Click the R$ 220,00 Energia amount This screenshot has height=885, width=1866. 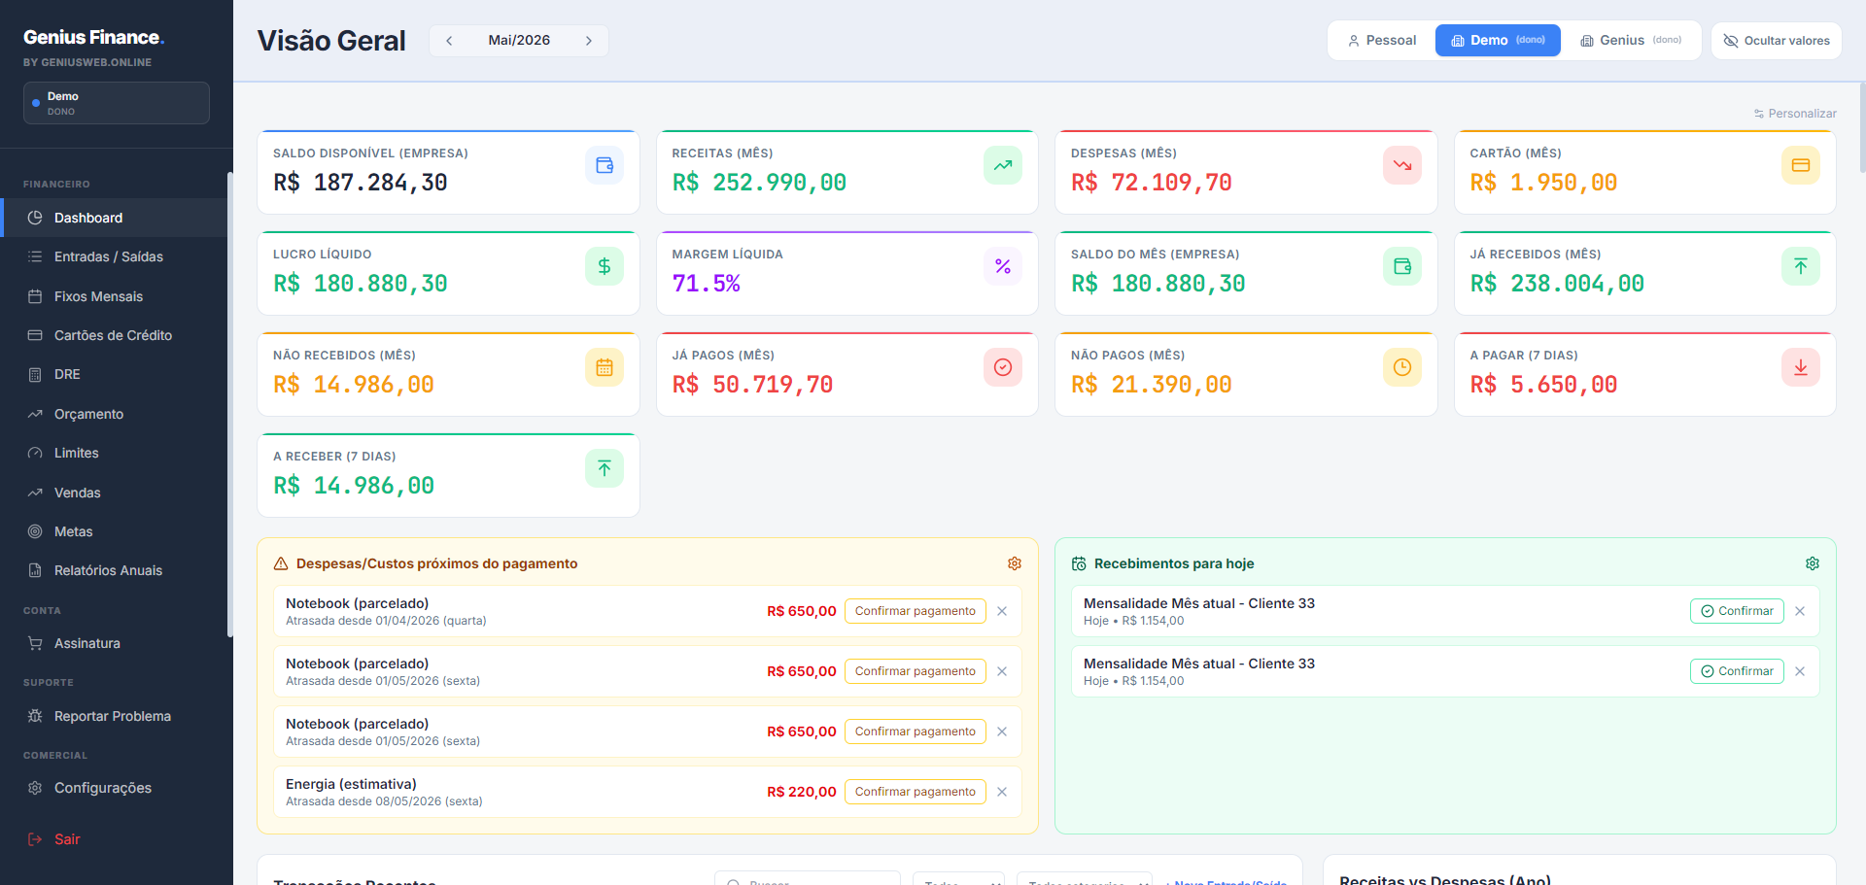tap(802, 792)
